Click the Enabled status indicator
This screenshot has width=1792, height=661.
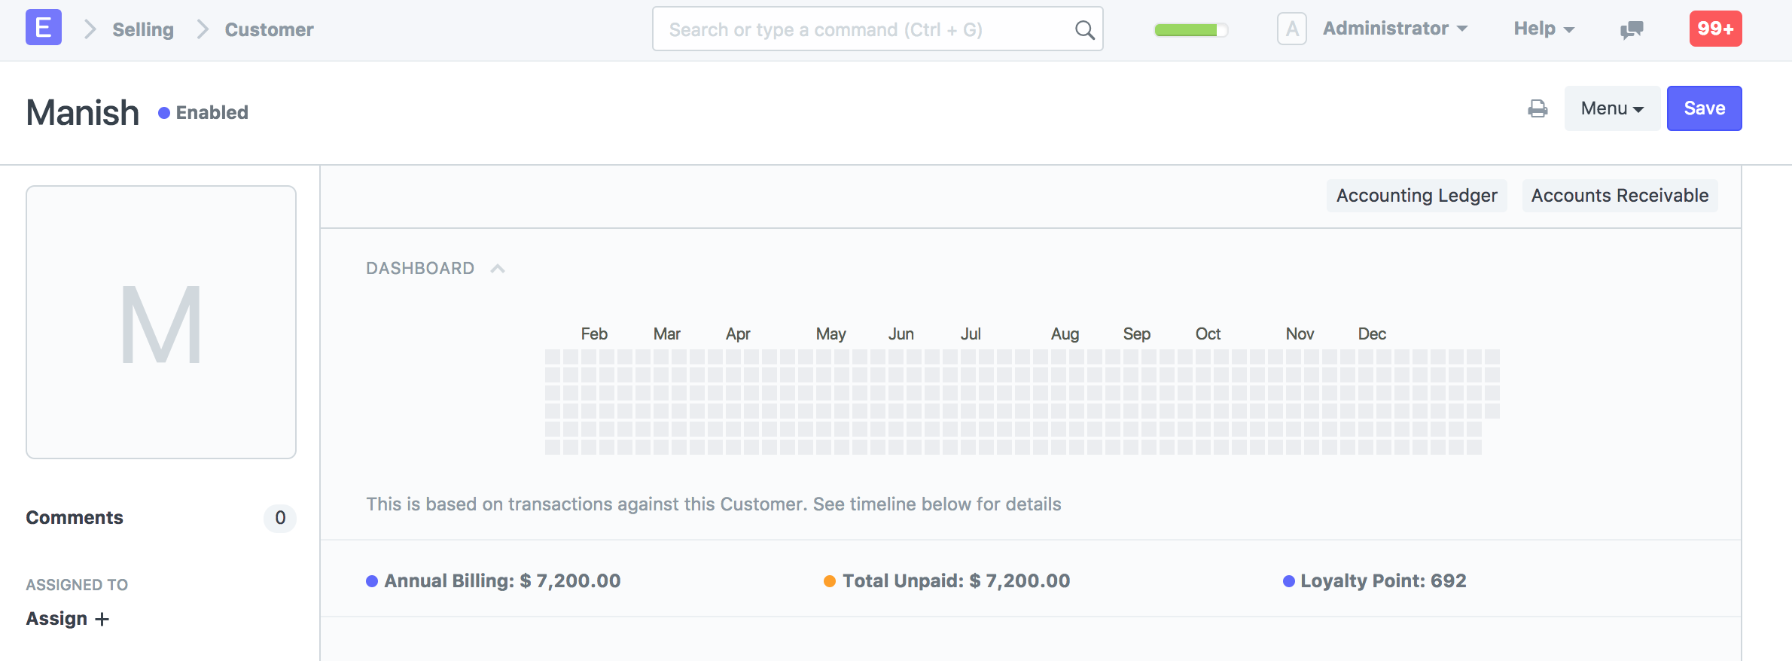(203, 113)
